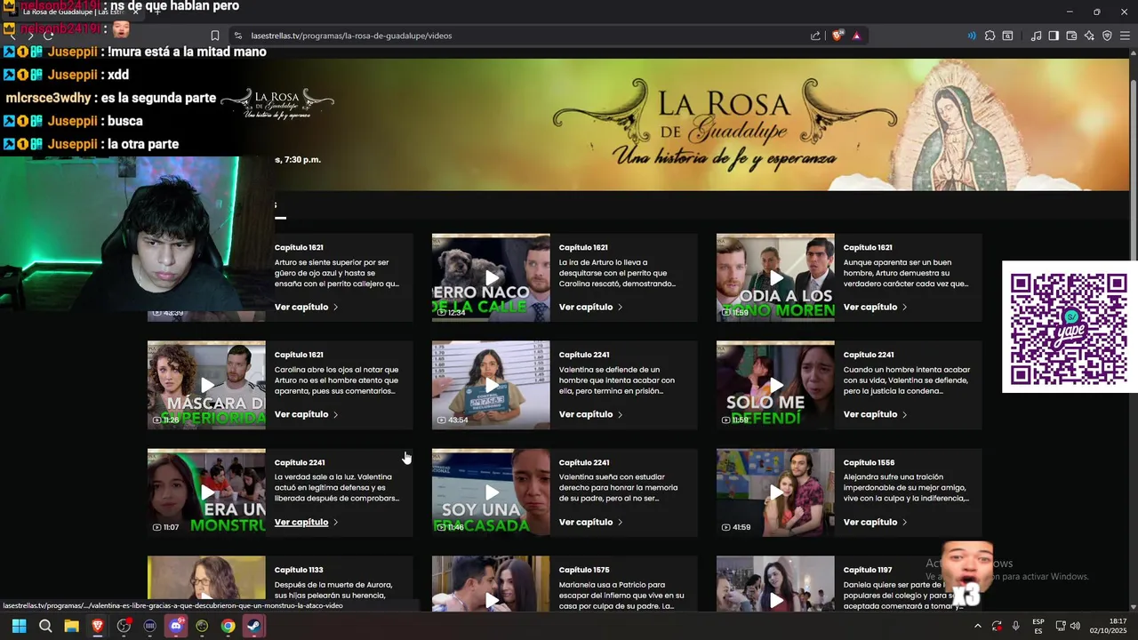Bookmark this page in the address bar
Screen dimensions: 1138x640
pyautogui.click(x=215, y=36)
